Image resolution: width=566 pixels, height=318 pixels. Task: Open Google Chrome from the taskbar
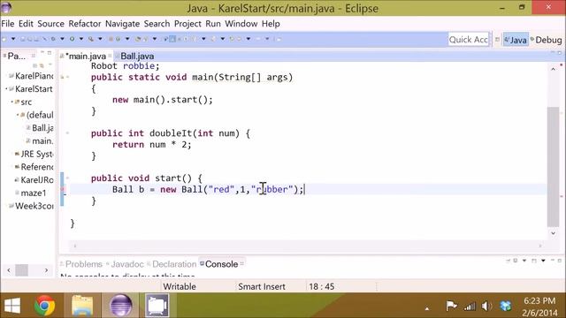(45, 306)
